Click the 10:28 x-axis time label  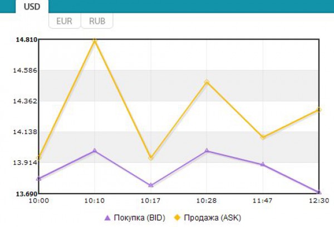coord(207,201)
